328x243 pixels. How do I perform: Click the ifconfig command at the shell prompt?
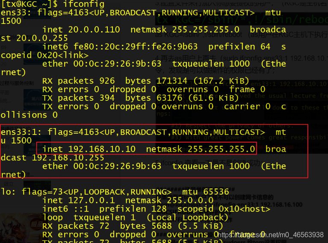[x=84, y=4]
